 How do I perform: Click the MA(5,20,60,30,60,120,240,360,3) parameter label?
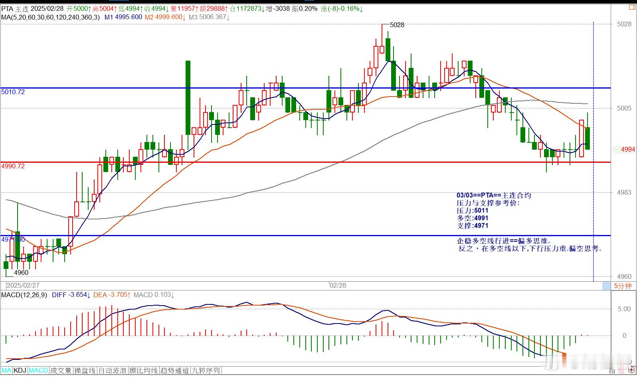tap(51, 17)
